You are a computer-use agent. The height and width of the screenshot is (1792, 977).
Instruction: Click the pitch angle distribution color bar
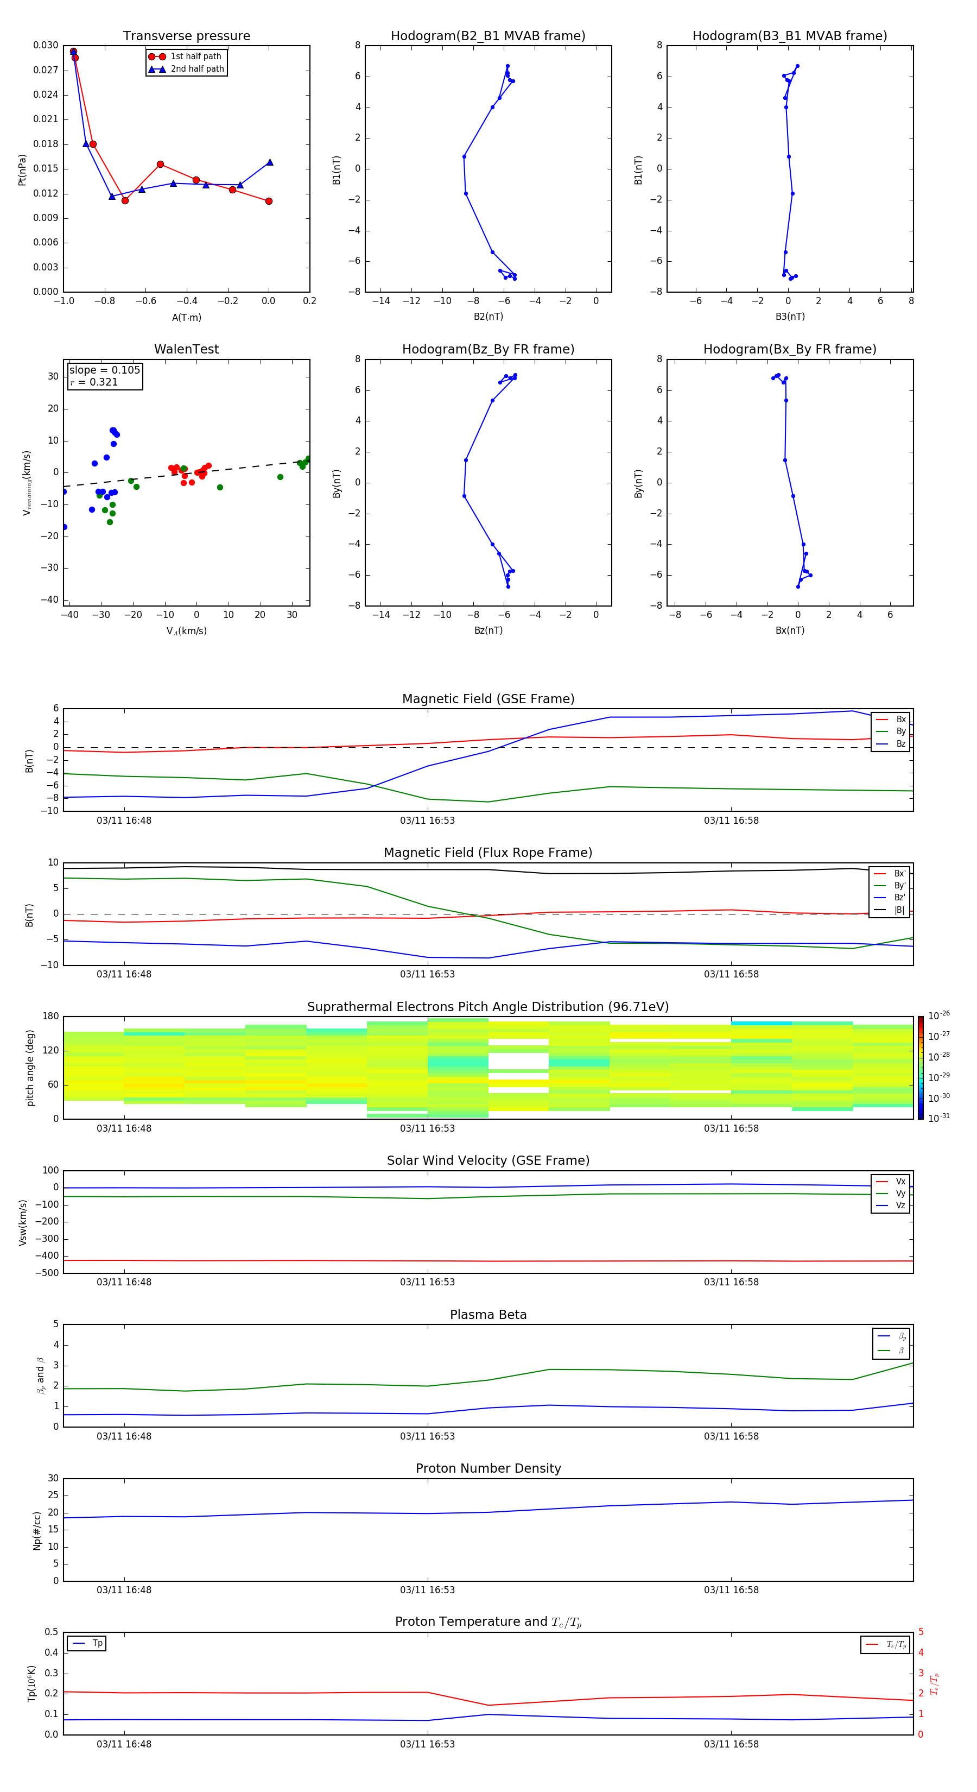(x=920, y=1068)
